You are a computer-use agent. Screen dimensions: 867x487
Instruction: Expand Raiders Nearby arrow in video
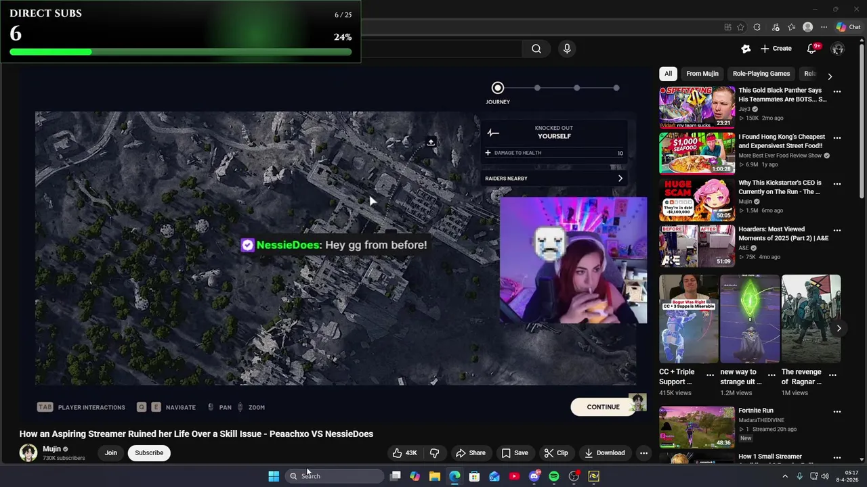point(620,179)
